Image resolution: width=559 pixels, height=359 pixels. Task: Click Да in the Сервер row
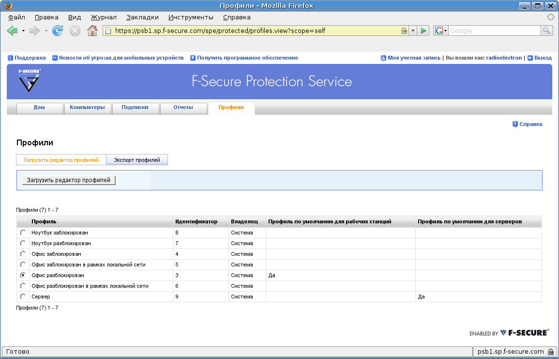(421, 297)
